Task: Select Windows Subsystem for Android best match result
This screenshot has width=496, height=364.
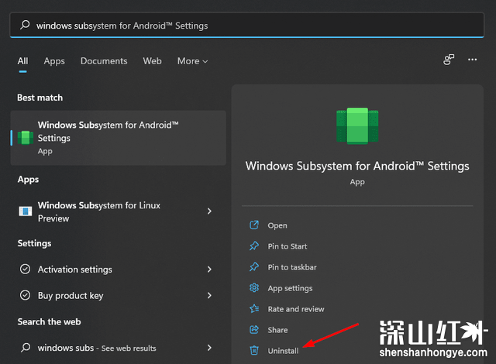Action: click(119, 138)
